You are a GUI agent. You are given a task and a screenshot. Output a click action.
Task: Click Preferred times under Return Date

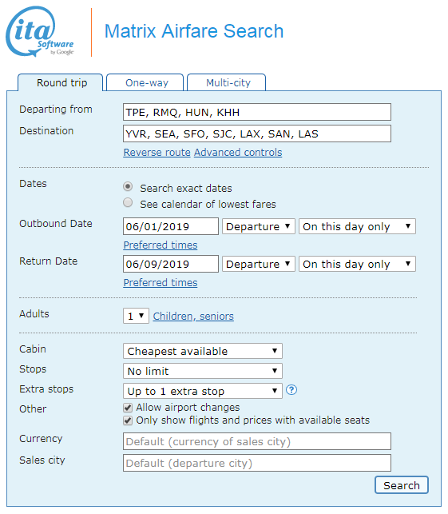(x=161, y=282)
